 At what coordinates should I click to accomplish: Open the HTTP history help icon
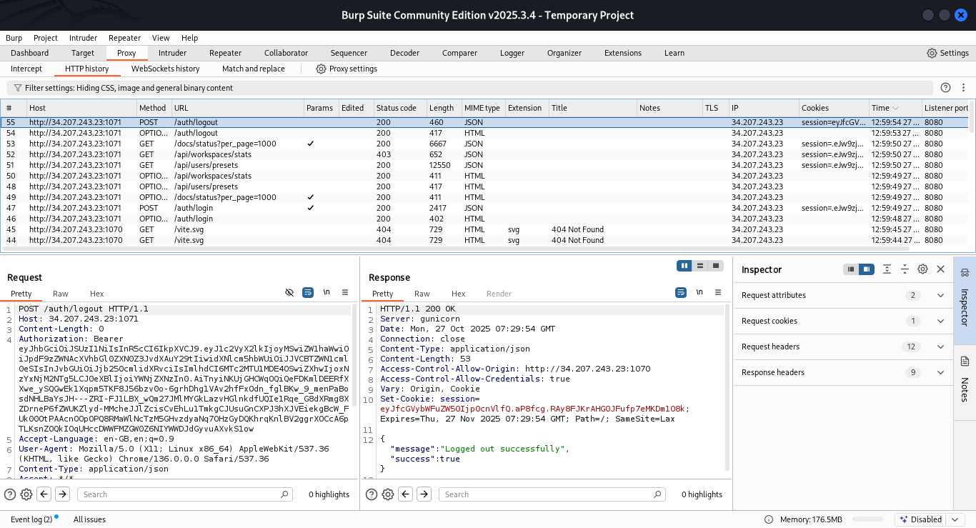945,88
